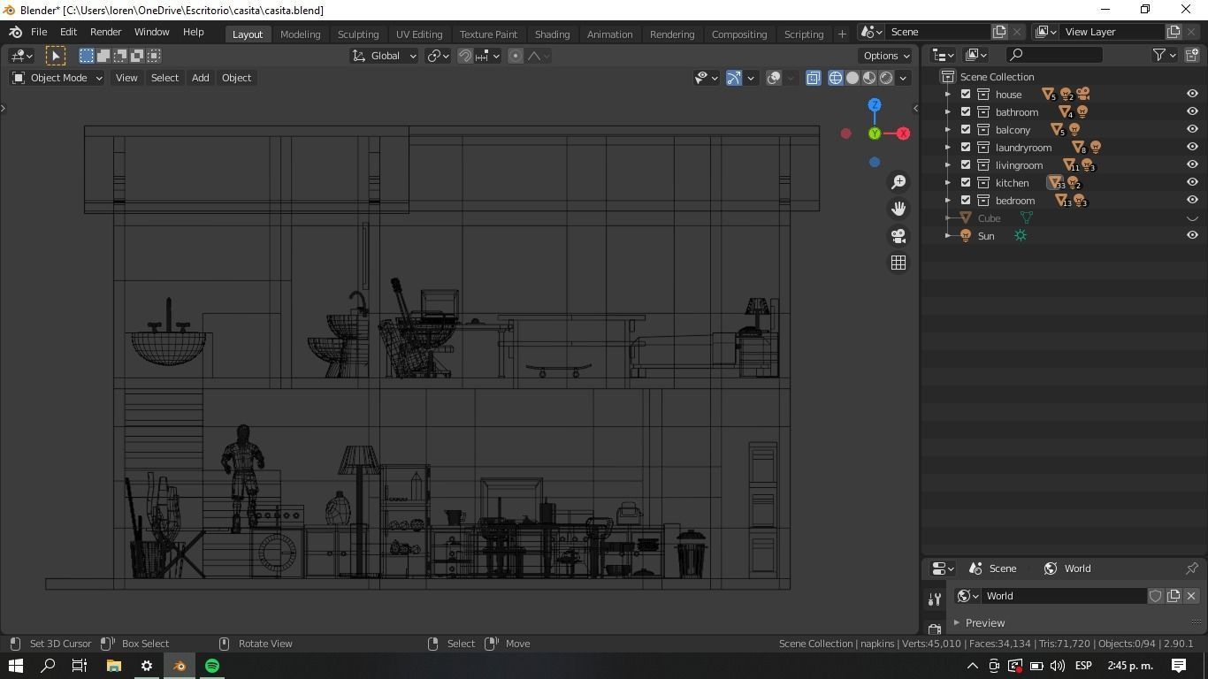Click the outliner search field
Viewport: 1208px width, 679px height.
click(x=1054, y=55)
